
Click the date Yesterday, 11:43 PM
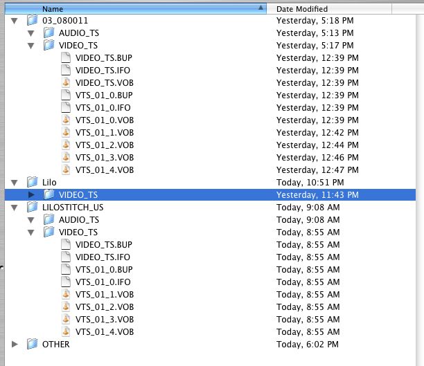317,195
